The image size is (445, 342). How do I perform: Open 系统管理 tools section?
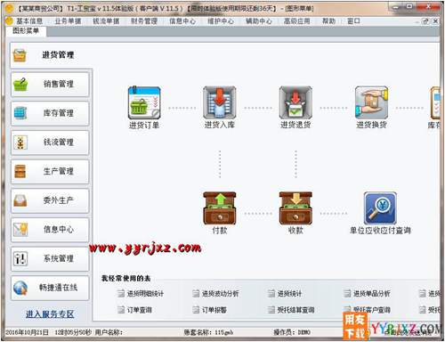50,258
